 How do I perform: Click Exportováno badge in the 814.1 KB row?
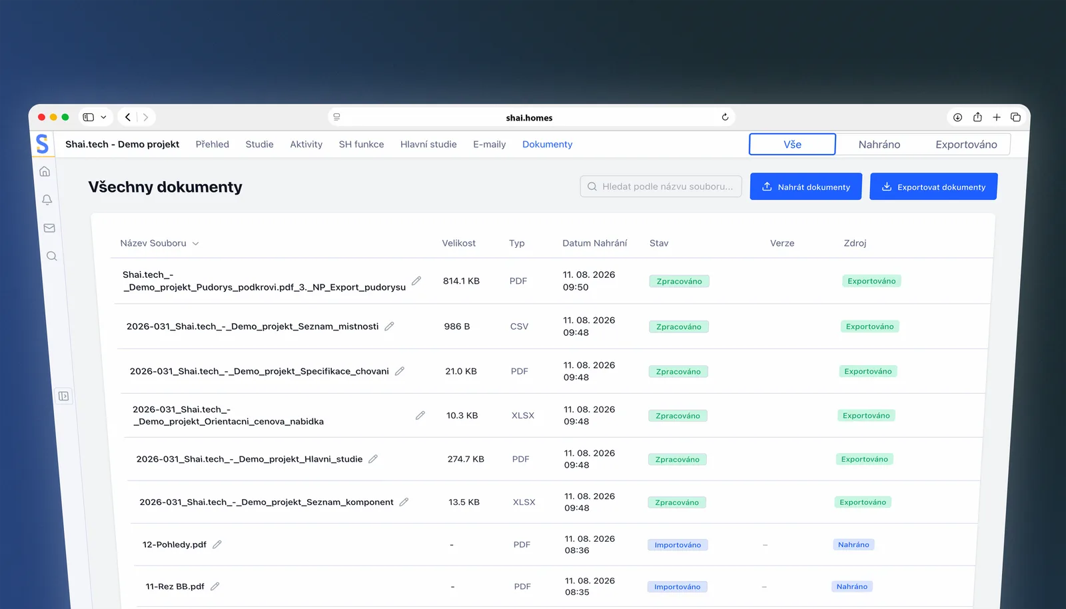[871, 281]
